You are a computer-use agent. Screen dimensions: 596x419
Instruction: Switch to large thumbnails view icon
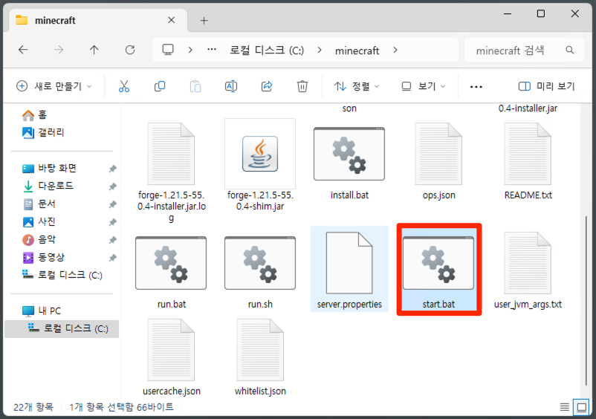pyautogui.click(x=581, y=407)
